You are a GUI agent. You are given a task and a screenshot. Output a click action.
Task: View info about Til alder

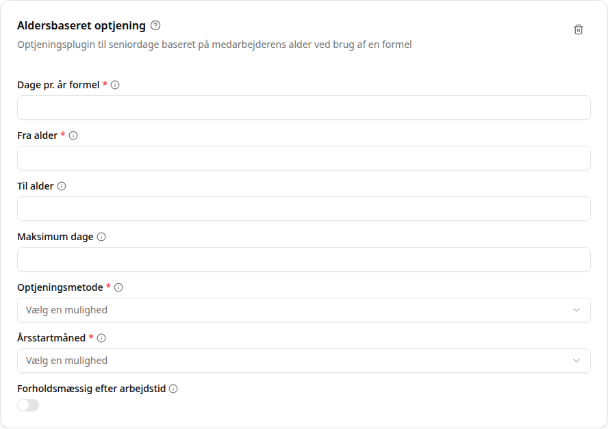pos(62,185)
